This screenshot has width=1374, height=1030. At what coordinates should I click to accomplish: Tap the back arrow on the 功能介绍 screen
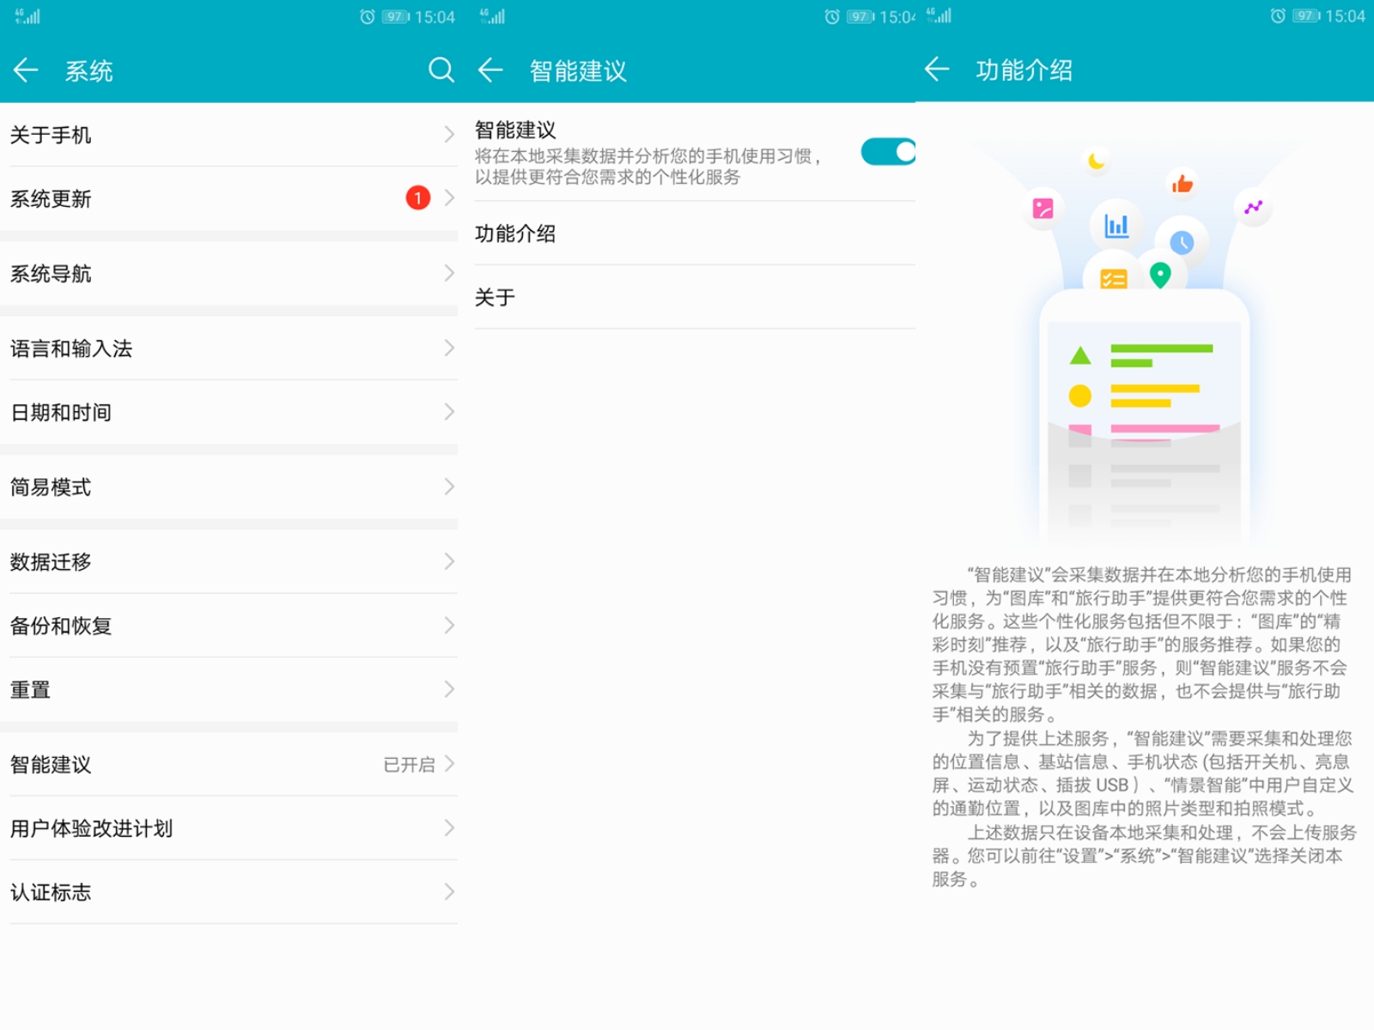point(936,70)
